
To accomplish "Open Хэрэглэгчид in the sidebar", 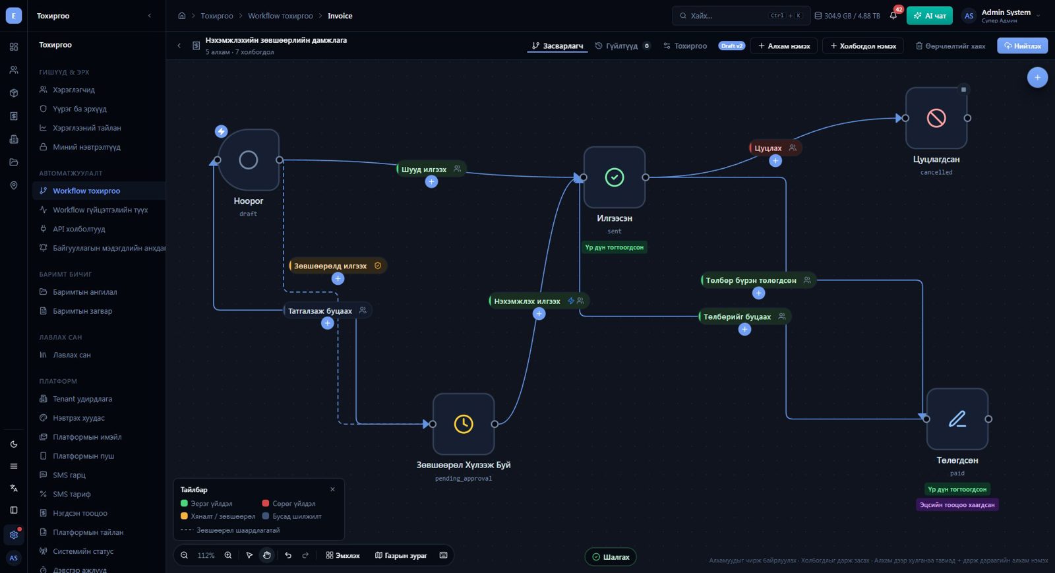I will coord(99,90).
